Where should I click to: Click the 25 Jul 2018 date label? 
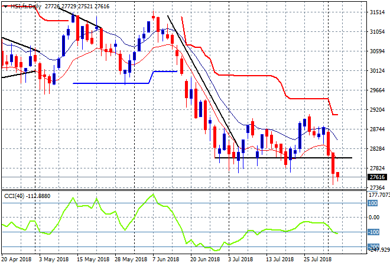318,259
